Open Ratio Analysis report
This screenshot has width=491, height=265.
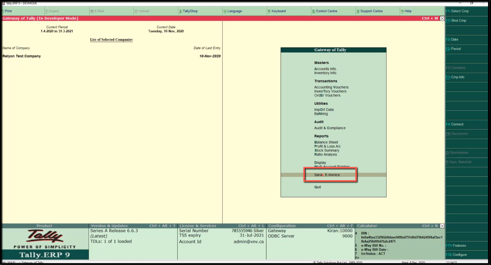click(x=325, y=154)
